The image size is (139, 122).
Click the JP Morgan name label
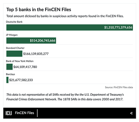(x=12, y=35)
